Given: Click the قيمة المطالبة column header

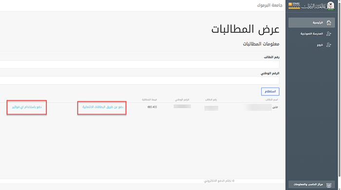Looking at the screenshot, I should (x=149, y=100).
